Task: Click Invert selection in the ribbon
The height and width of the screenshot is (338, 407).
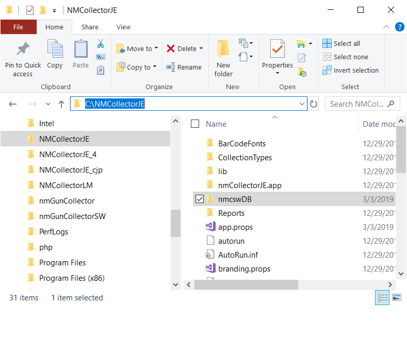Action: pyautogui.click(x=350, y=70)
